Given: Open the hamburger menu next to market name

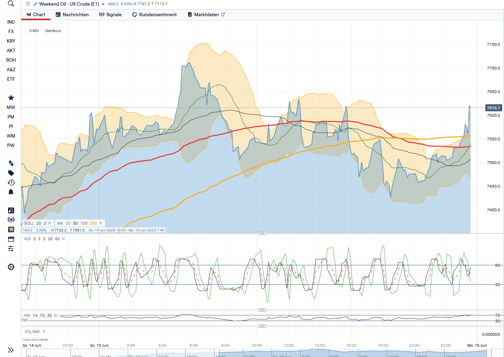Looking at the screenshot, I should click(x=28, y=4).
